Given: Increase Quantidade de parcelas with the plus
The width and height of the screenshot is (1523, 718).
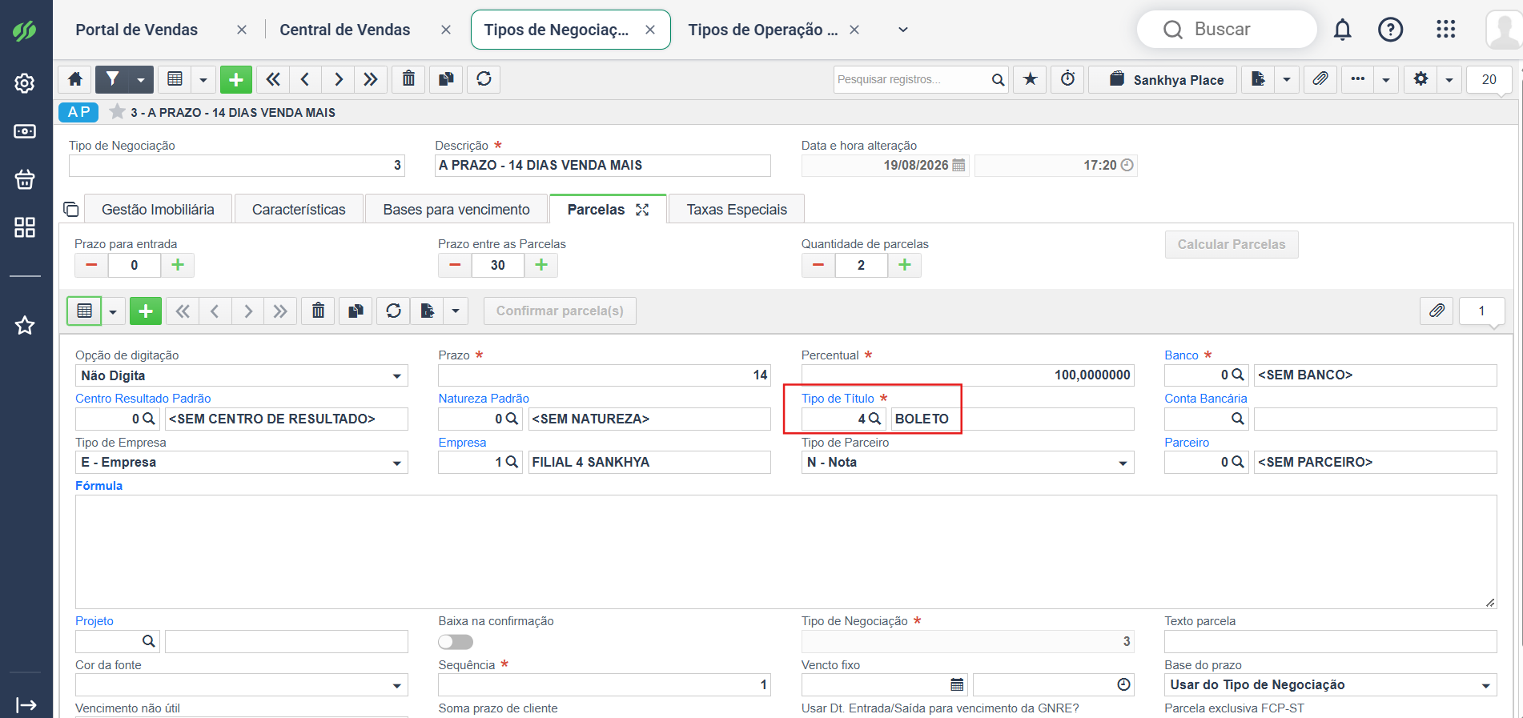Looking at the screenshot, I should [x=904, y=265].
